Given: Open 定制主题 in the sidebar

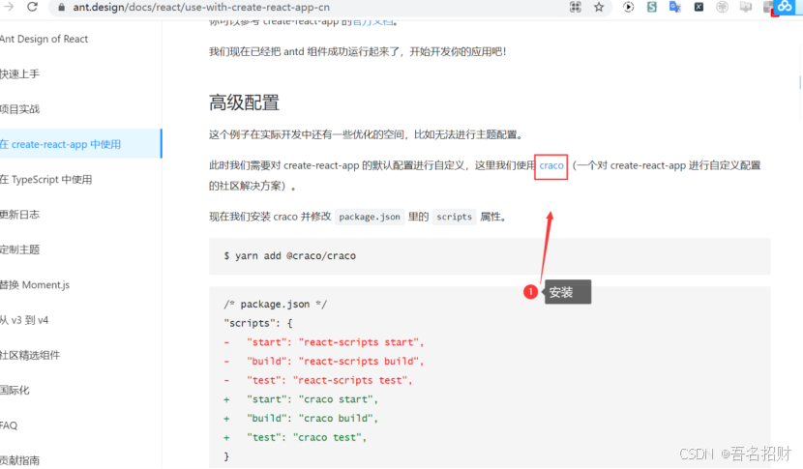Looking at the screenshot, I should [19, 249].
